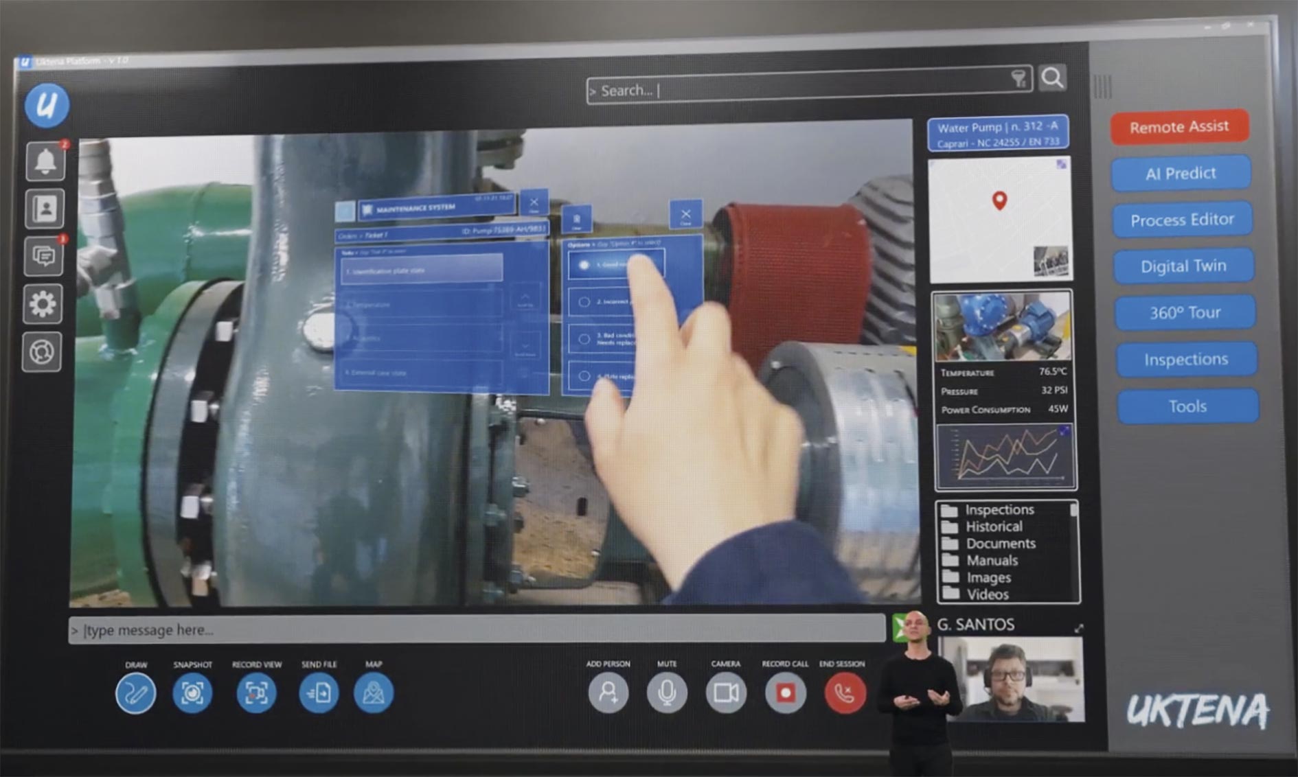Select option 2 Incorrect radio button
The width and height of the screenshot is (1298, 777).
[584, 302]
